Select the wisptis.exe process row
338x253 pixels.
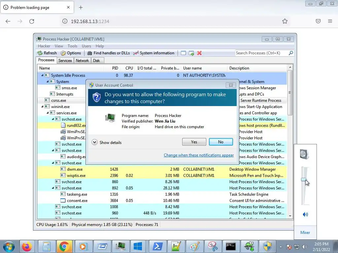[x=162, y=176]
